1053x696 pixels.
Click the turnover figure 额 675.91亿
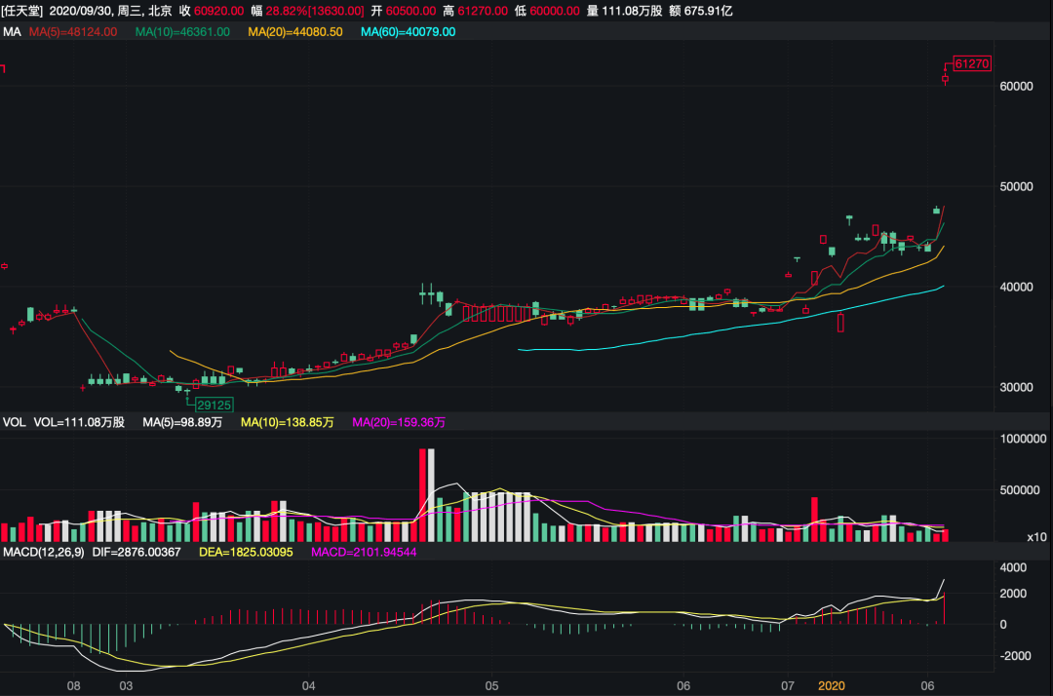tap(701, 11)
